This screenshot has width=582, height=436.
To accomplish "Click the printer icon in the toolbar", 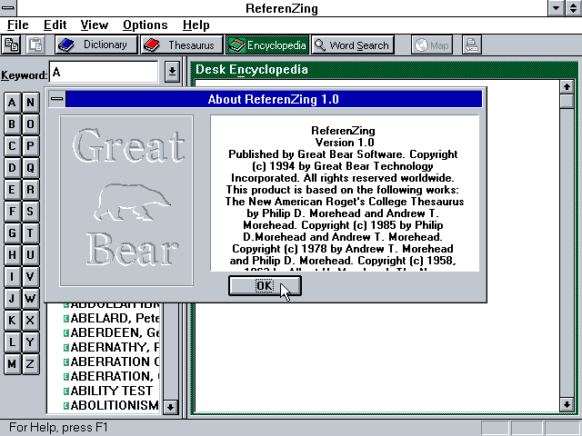I will point(472,45).
